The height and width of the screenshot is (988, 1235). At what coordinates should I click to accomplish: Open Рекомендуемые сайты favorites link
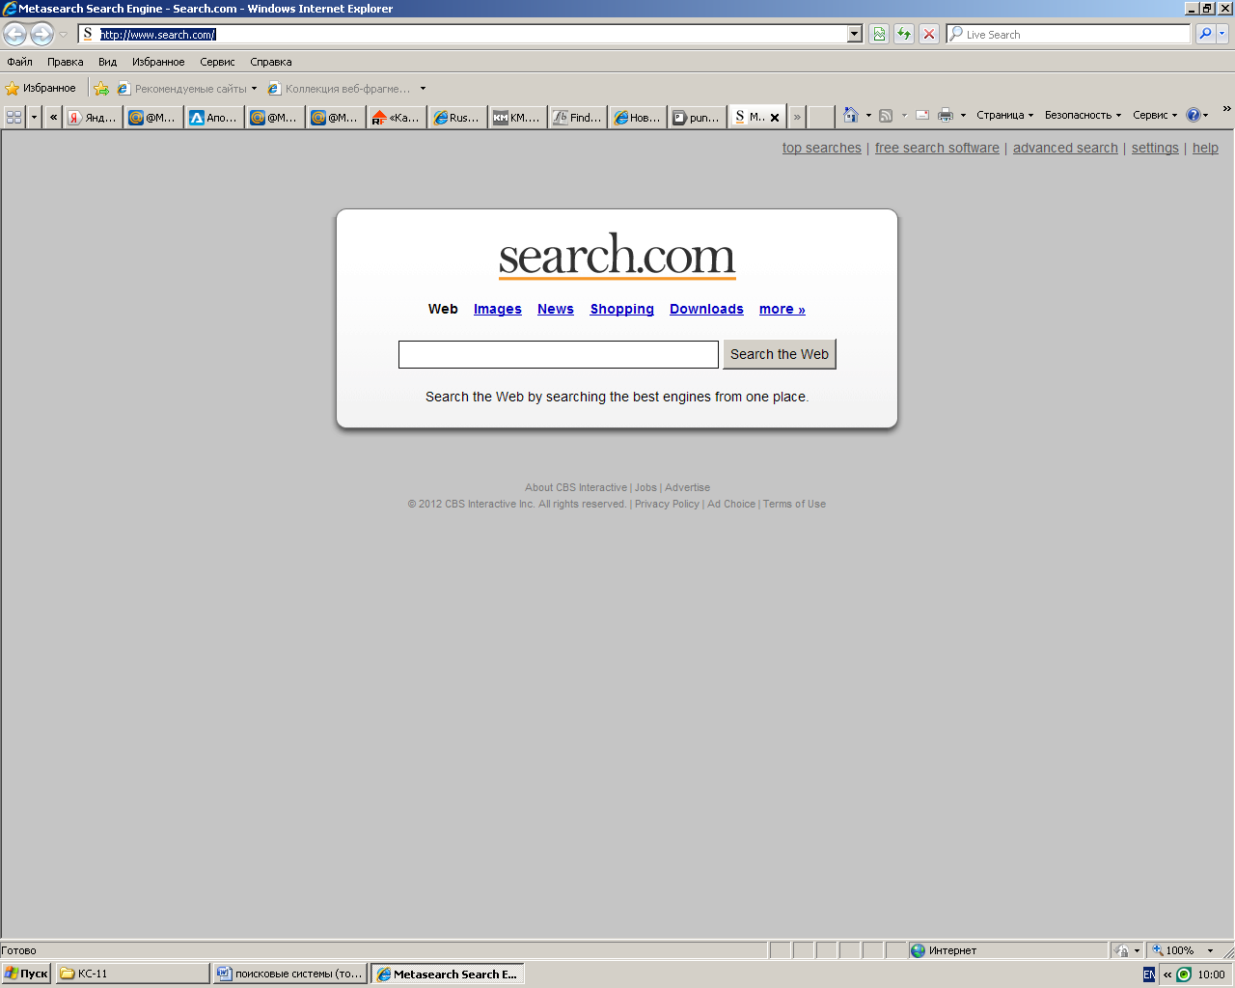click(187, 89)
